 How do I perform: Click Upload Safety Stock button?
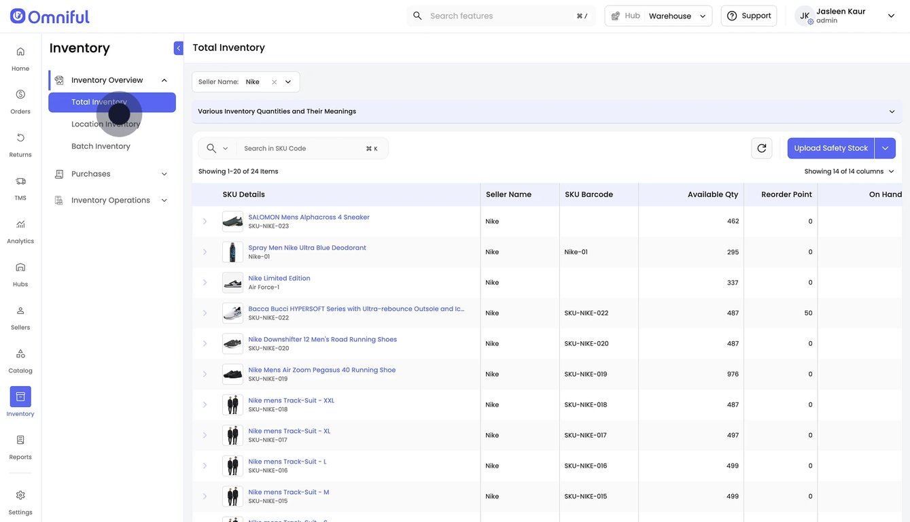(830, 148)
